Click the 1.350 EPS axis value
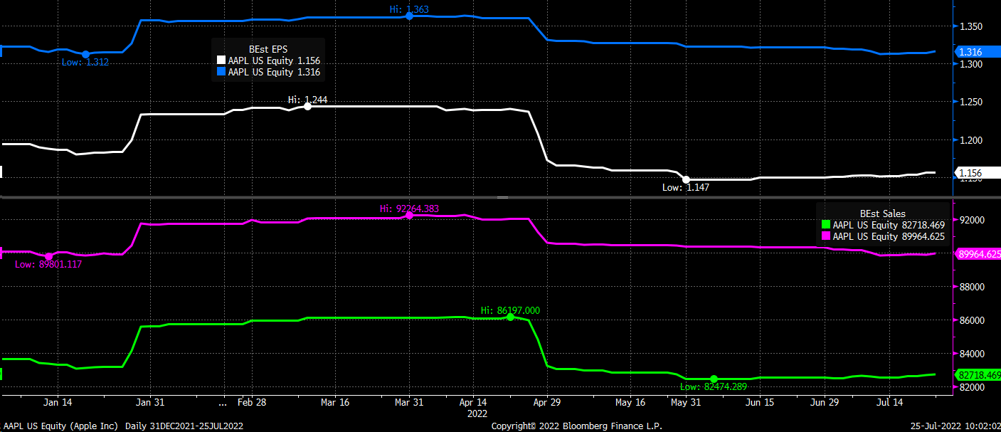 (970, 26)
